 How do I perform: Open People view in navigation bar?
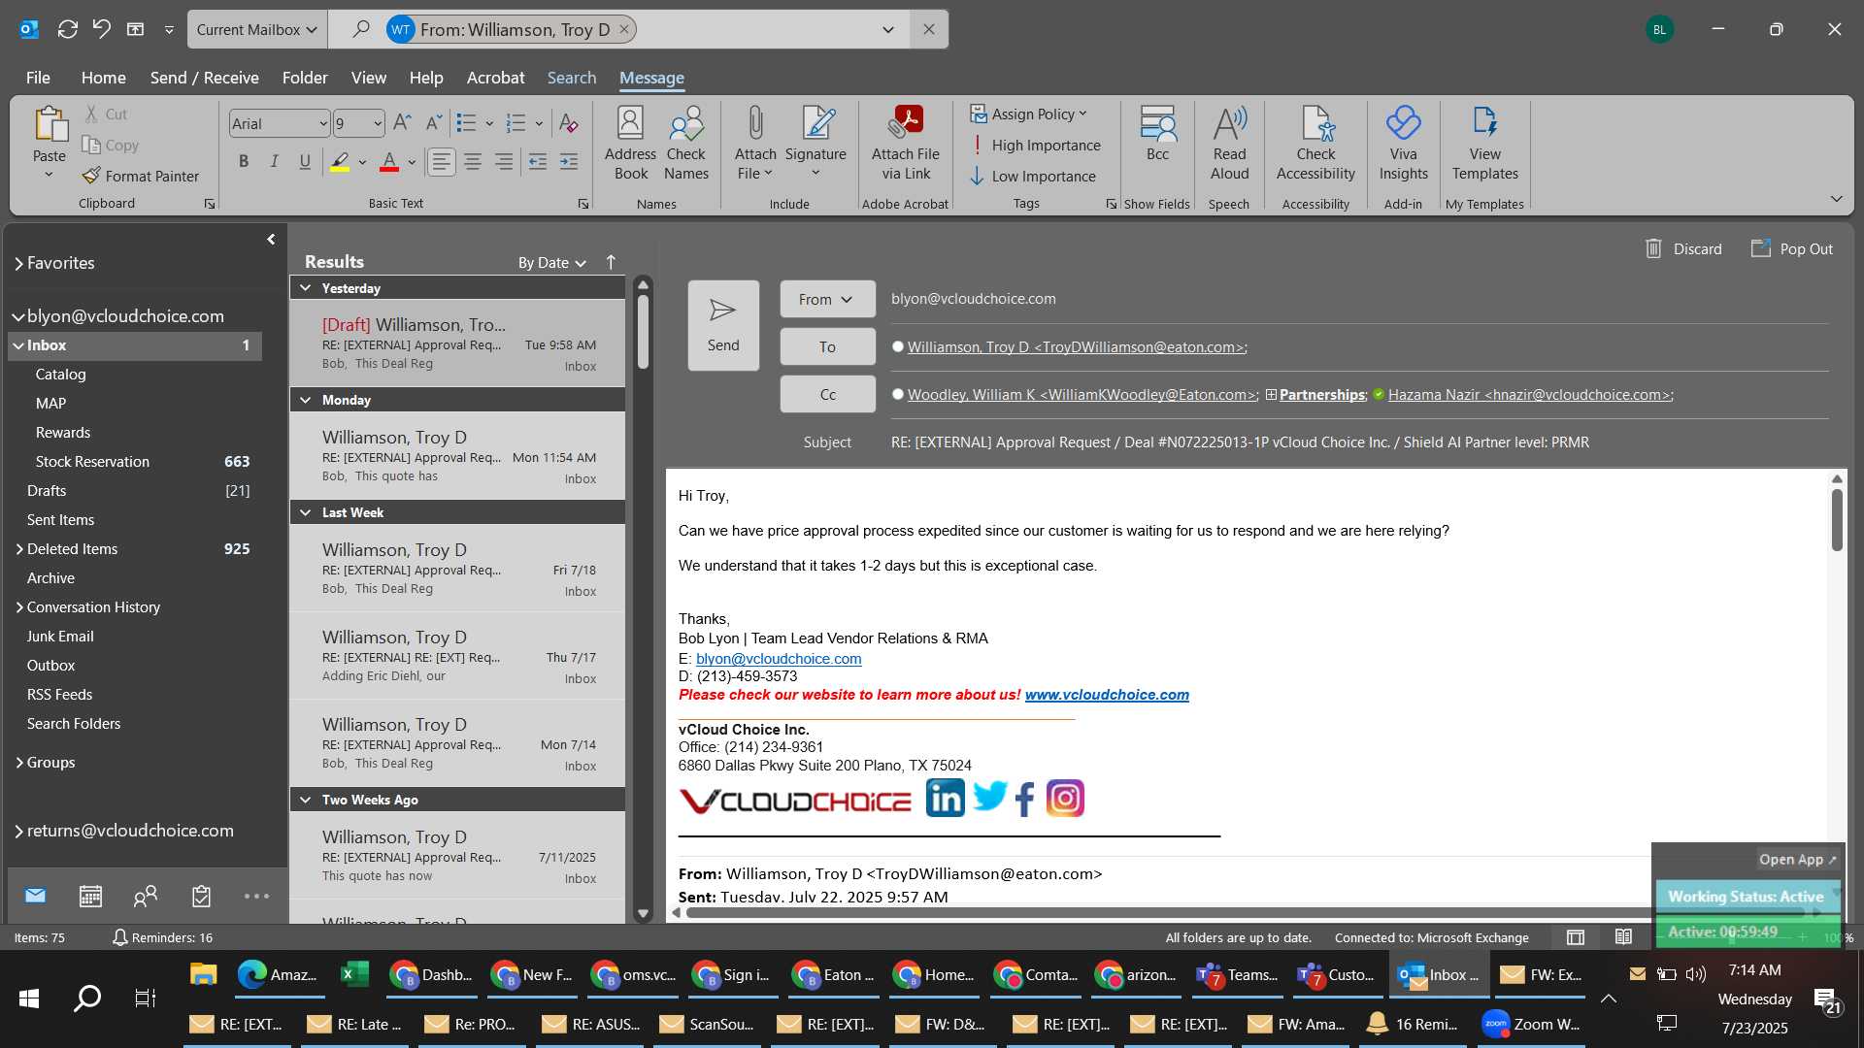pyautogui.click(x=146, y=896)
